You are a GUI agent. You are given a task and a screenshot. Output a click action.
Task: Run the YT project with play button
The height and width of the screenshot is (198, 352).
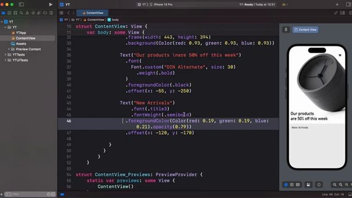coord(51,4)
